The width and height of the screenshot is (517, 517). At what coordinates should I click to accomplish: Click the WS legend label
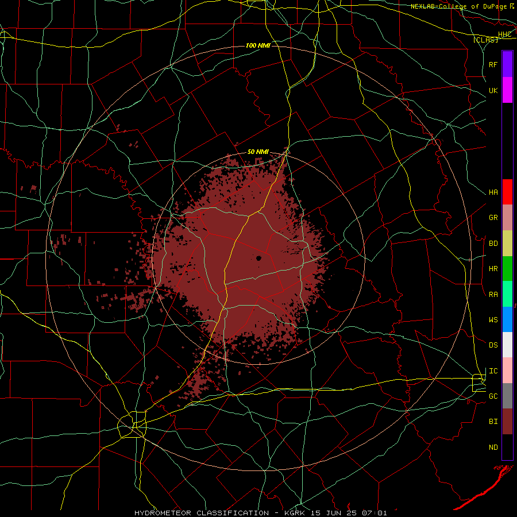click(493, 320)
